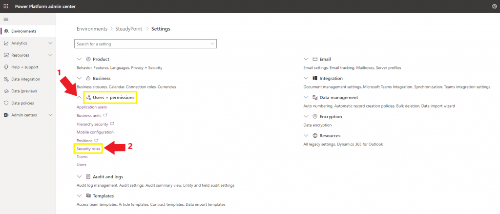
Task: Click the Templates section icon
Action: (x=88, y=196)
